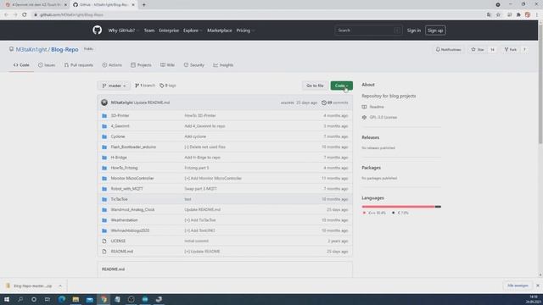View the 0 tags link

pos(168,86)
